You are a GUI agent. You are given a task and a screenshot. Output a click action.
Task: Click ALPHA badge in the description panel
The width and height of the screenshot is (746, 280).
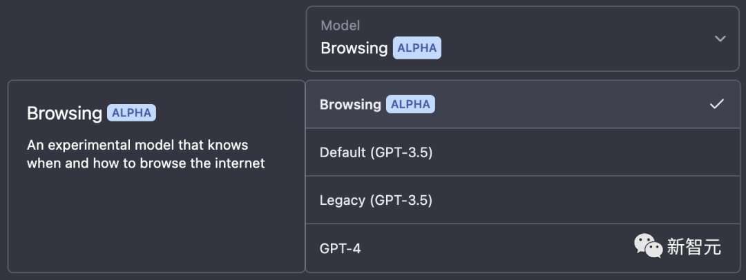coord(131,113)
